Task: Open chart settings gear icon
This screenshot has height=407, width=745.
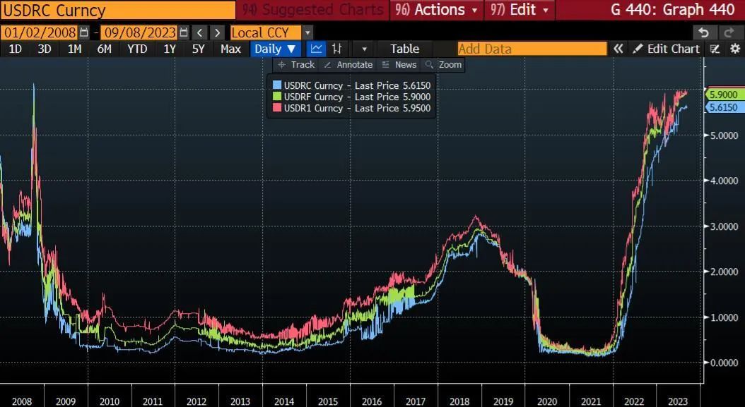Action: [734, 49]
